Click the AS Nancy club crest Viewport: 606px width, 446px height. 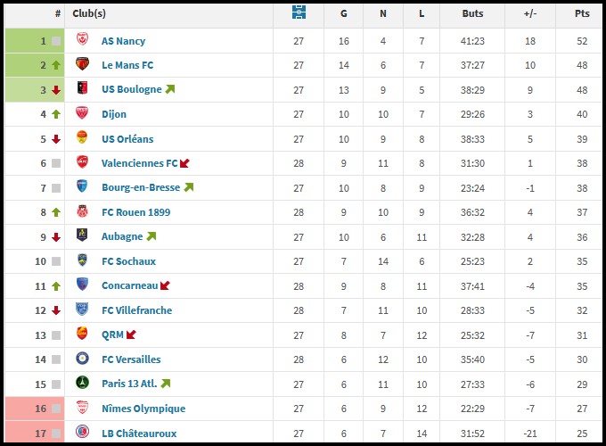(x=82, y=39)
